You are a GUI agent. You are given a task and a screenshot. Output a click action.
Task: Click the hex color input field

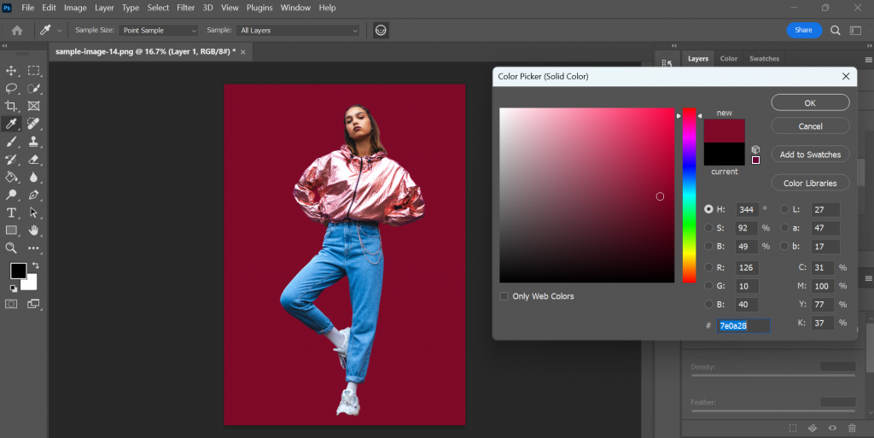(x=743, y=325)
